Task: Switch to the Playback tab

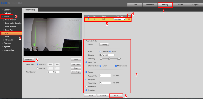Action: [150, 5]
